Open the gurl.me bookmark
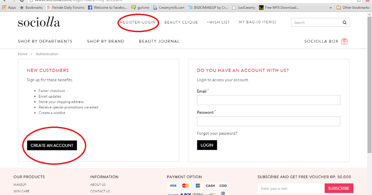 pyautogui.click(x=140, y=7)
